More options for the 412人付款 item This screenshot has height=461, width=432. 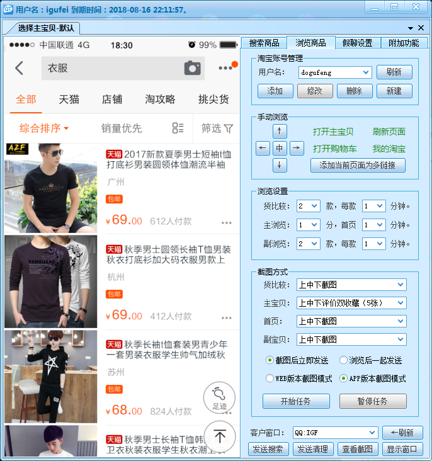tap(227, 318)
